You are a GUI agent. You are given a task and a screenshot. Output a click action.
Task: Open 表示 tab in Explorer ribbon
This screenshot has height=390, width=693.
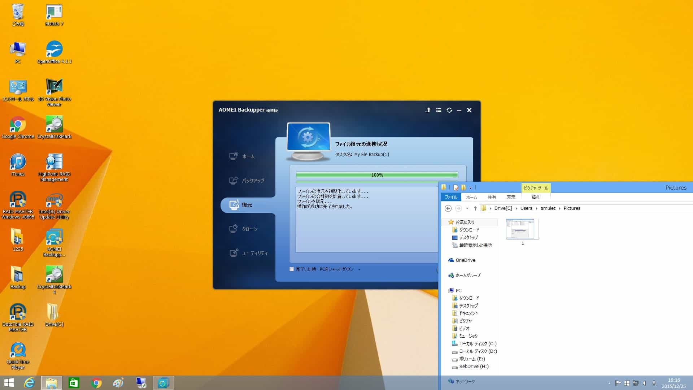[x=511, y=198]
